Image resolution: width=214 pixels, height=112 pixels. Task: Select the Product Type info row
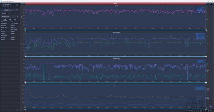tap(10, 28)
